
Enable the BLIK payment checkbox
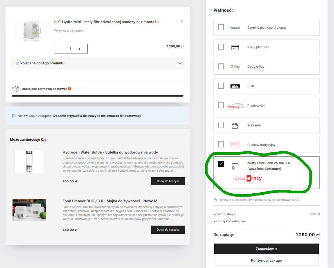pyautogui.click(x=221, y=86)
